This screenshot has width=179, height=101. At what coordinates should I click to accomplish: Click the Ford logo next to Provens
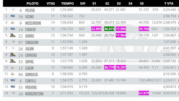click(13, 87)
